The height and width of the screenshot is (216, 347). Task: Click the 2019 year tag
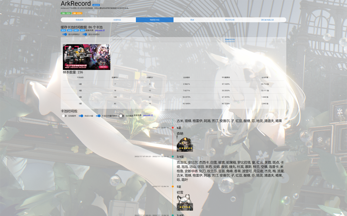pyautogui.click(x=63, y=31)
